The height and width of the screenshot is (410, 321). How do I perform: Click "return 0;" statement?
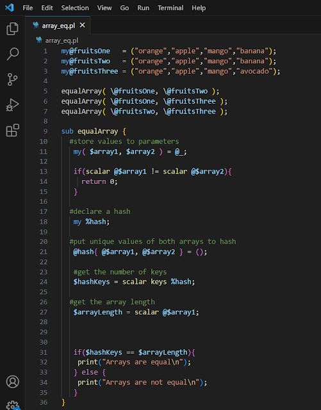[100, 182]
